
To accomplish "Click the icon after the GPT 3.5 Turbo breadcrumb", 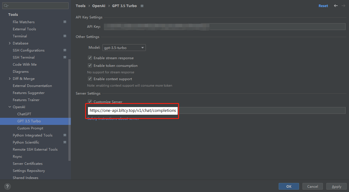I will point(142,6).
